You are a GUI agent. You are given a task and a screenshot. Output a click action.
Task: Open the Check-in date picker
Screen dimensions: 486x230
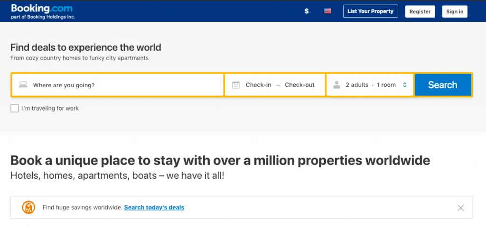(258, 85)
